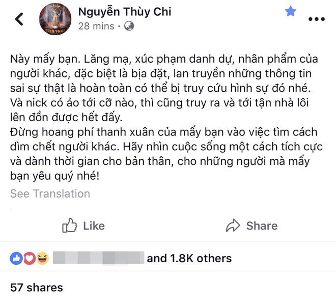Click the laughing haha reaction icon

(x=42, y=258)
